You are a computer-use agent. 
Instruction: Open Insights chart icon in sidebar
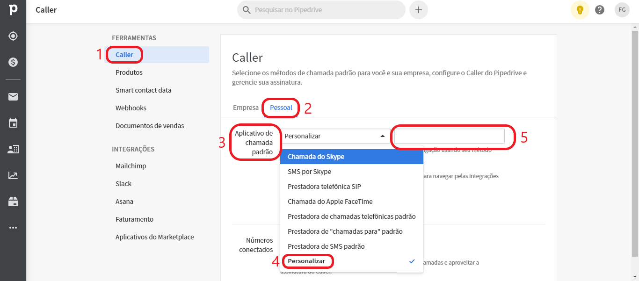pyautogui.click(x=13, y=175)
